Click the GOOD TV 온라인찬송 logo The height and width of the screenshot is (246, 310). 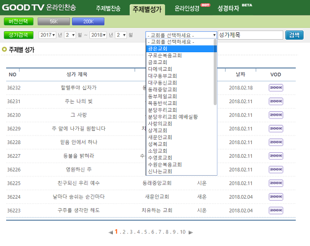pyautogui.click(x=39, y=7)
